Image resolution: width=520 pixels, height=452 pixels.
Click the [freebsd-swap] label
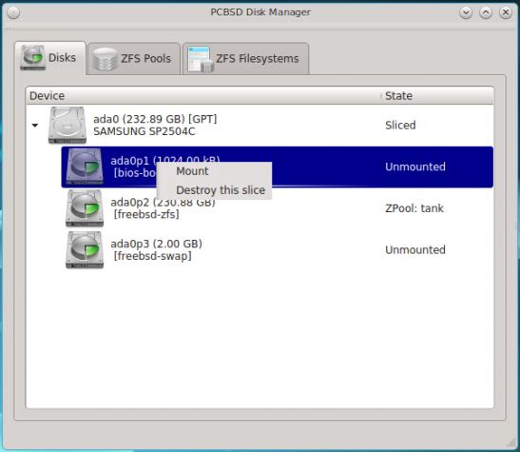[x=152, y=256]
